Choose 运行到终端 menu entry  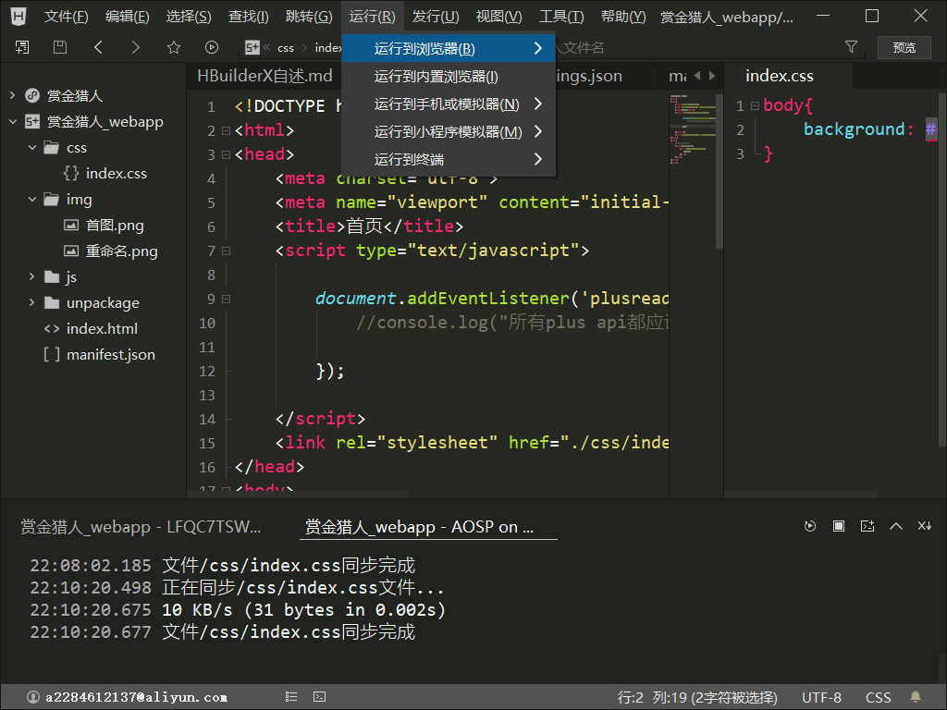(x=449, y=159)
